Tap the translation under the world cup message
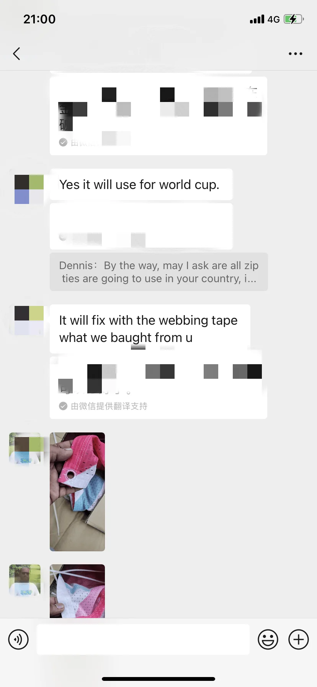The width and height of the screenshot is (317, 687). [x=141, y=226]
